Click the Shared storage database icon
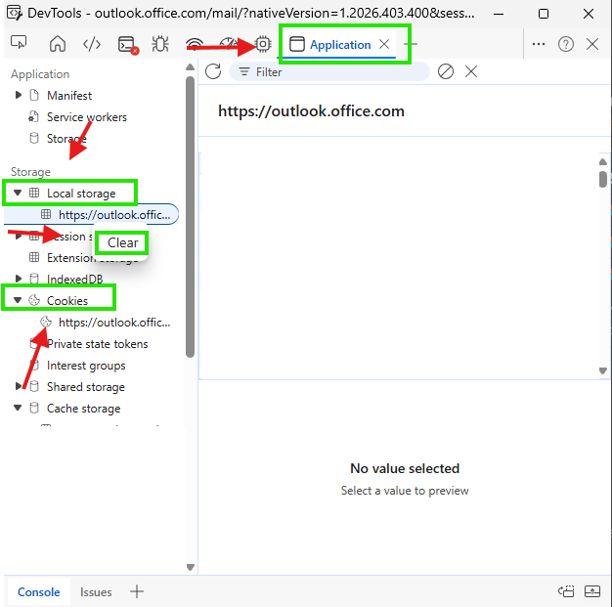This screenshot has height=607, width=612. point(34,386)
